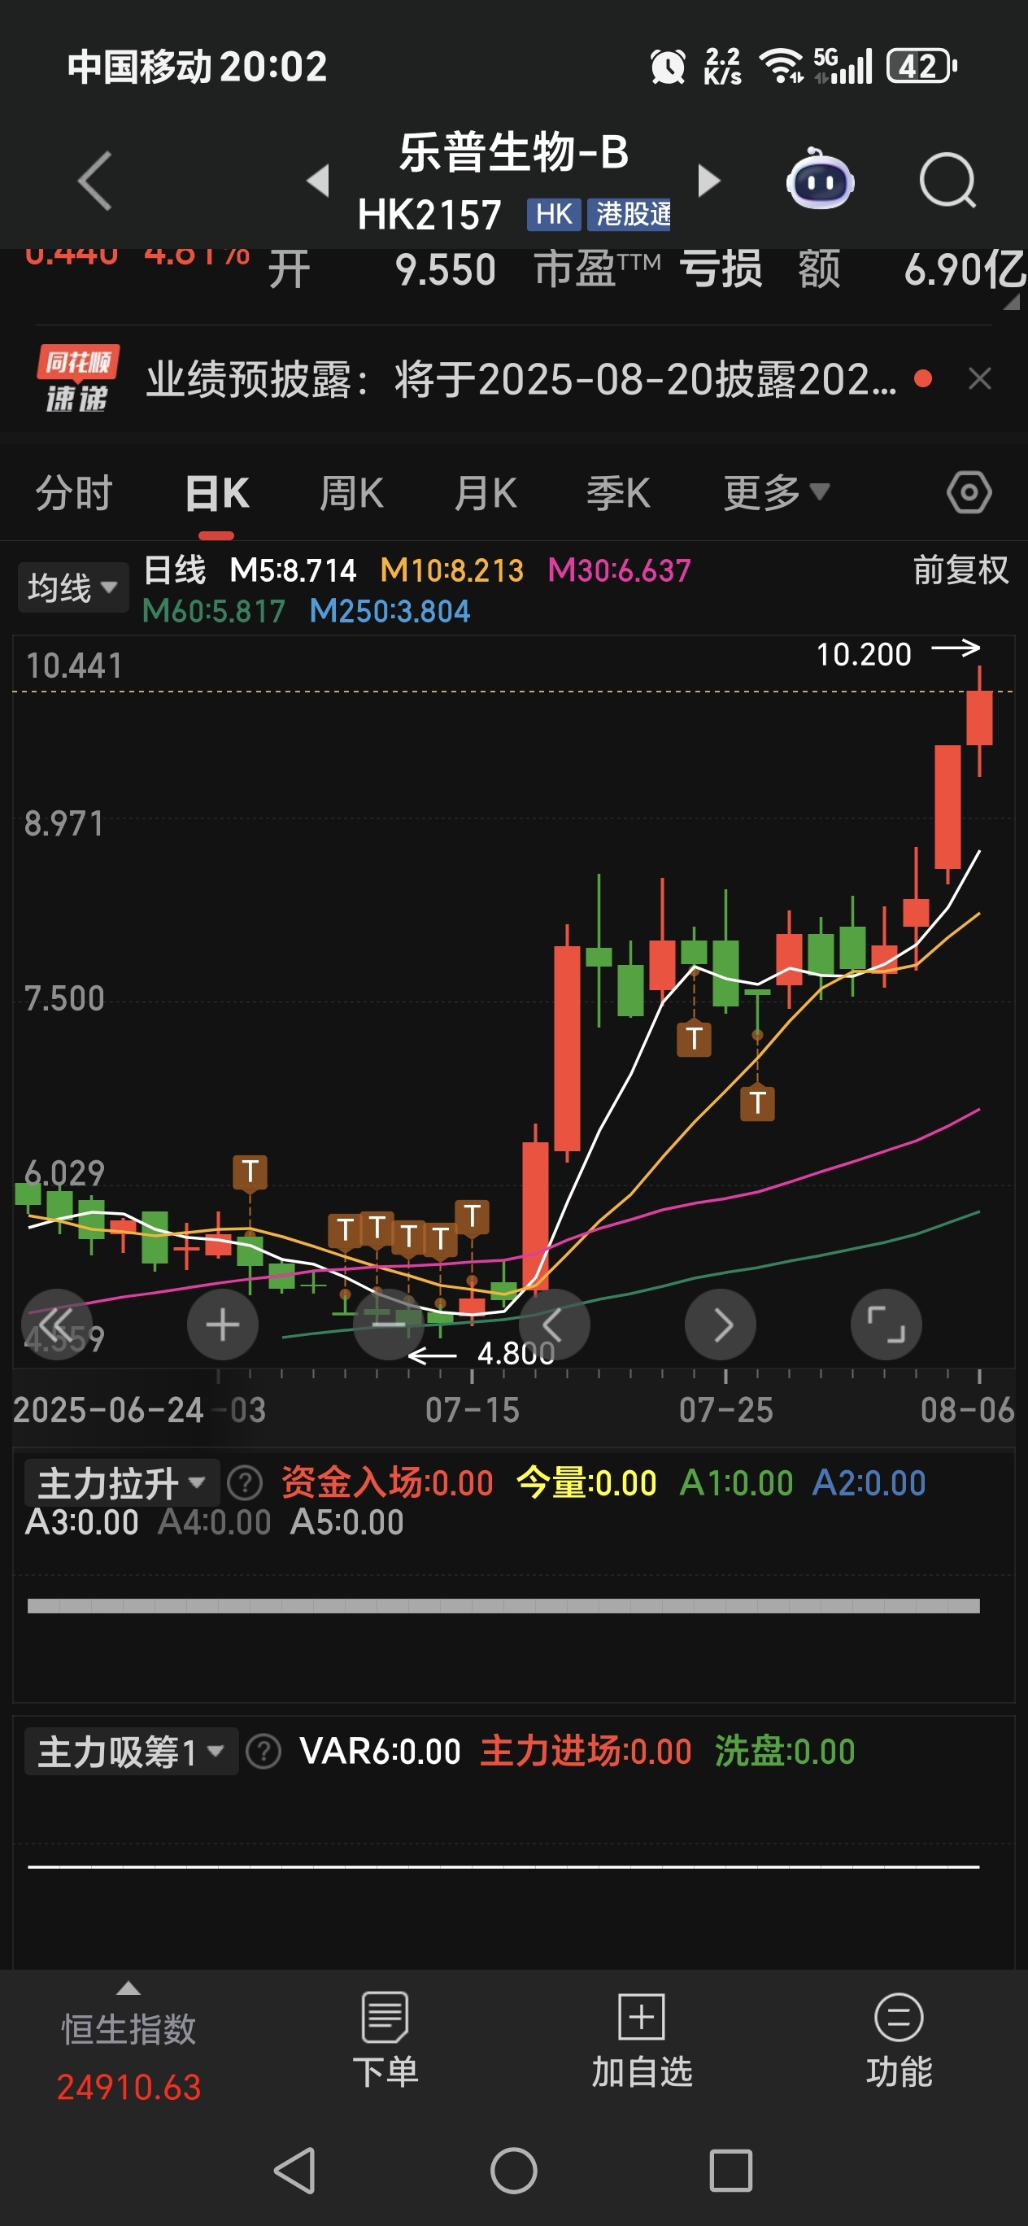Select the 季K tab
The width and height of the screenshot is (1028, 2226).
619,493
